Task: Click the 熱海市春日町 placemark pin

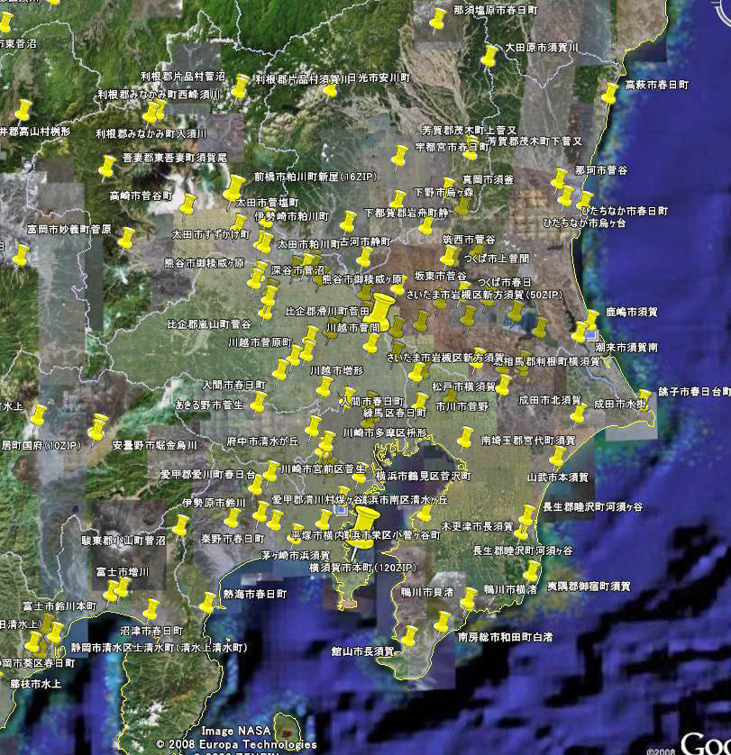Action: [x=209, y=601]
